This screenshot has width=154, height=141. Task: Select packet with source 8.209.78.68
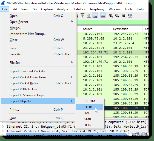pos(113,38)
